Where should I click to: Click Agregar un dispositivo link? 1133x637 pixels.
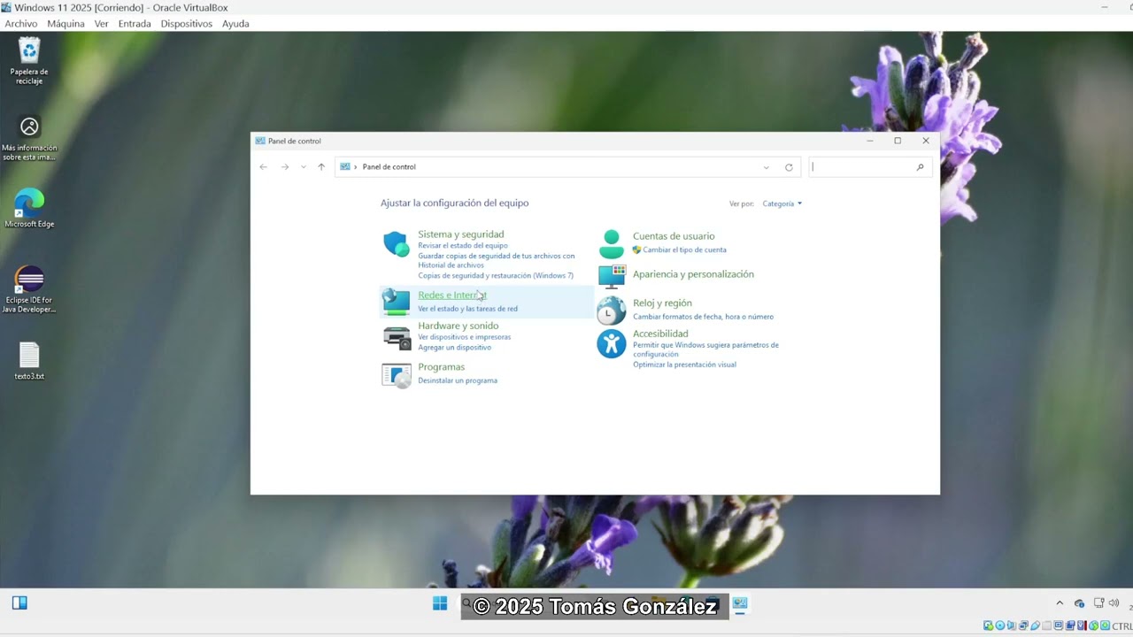pos(455,348)
